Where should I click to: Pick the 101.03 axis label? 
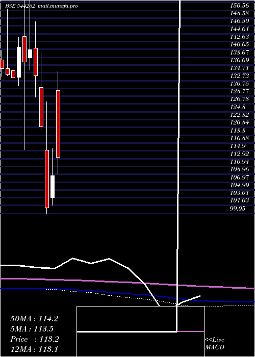click(240, 200)
